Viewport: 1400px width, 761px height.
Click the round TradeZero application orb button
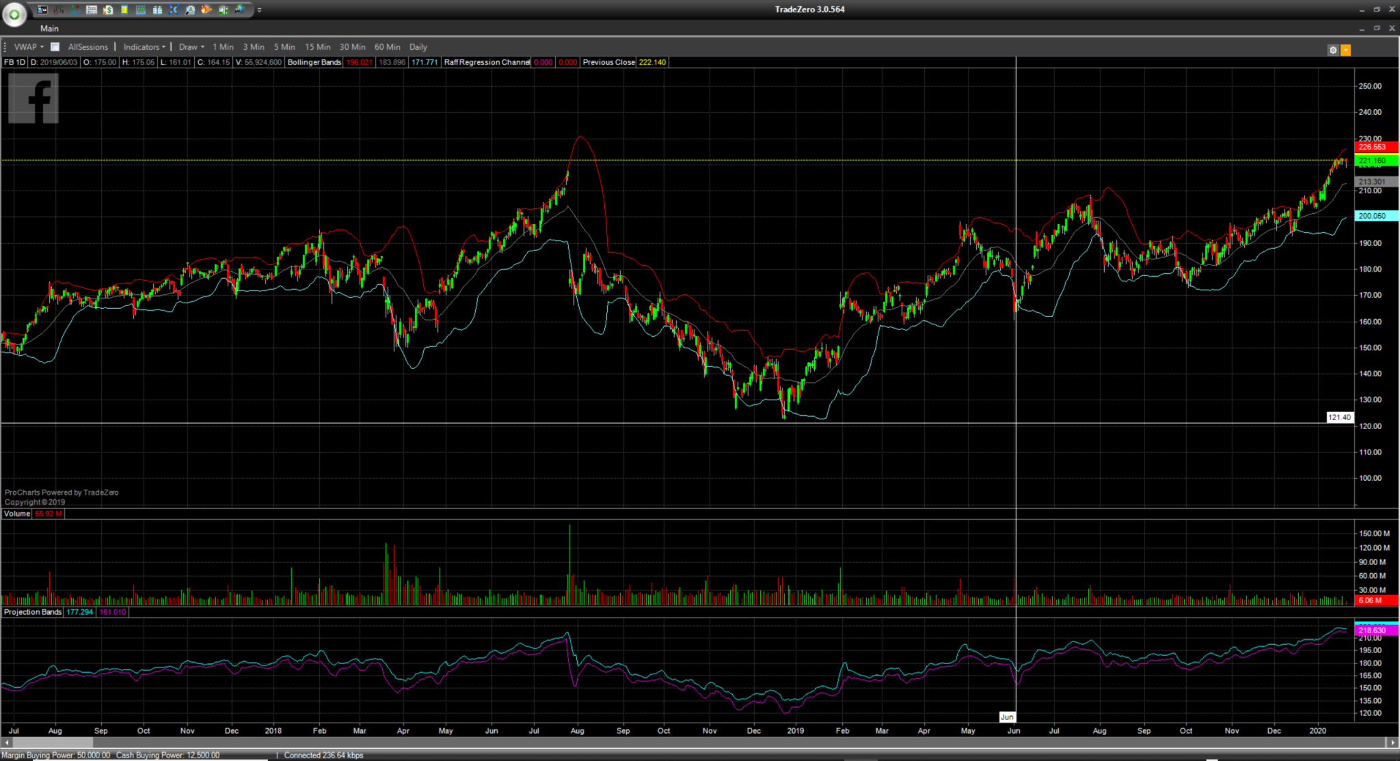pyautogui.click(x=14, y=14)
